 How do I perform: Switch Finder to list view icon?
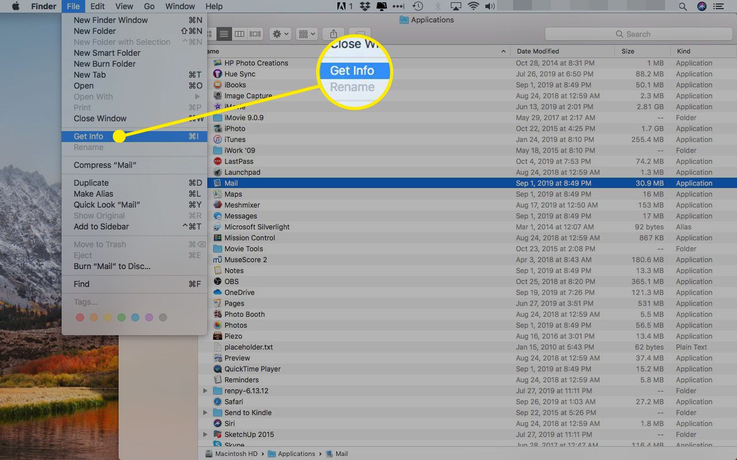pos(225,34)
